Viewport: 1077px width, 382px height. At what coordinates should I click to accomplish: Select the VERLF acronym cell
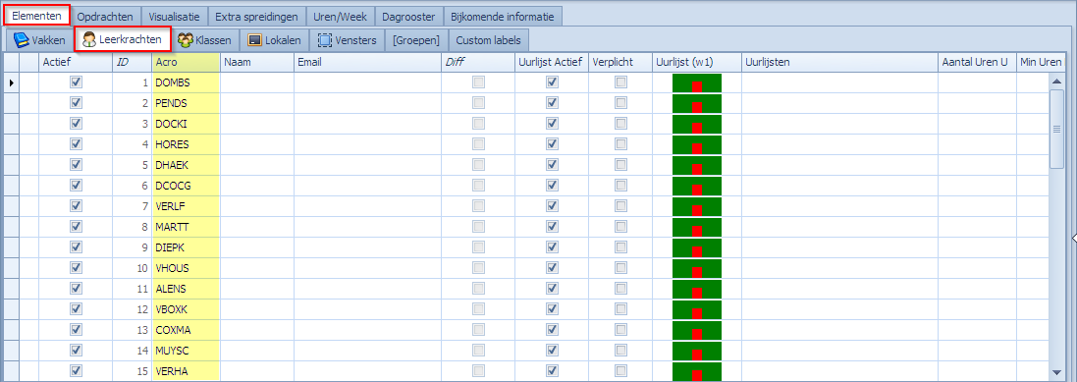(186, 206)
